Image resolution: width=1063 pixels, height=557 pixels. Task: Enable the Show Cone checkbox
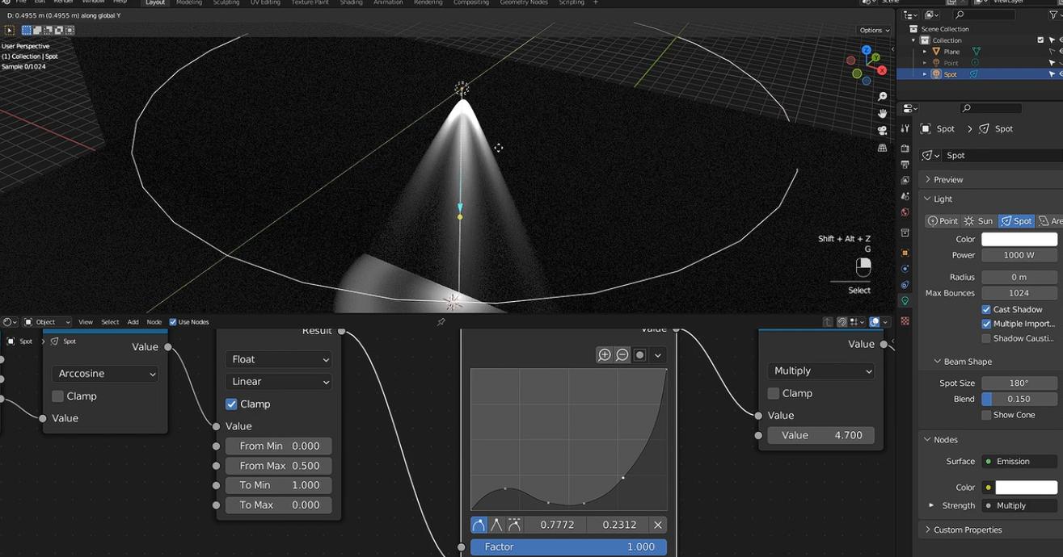coord(986,415)
